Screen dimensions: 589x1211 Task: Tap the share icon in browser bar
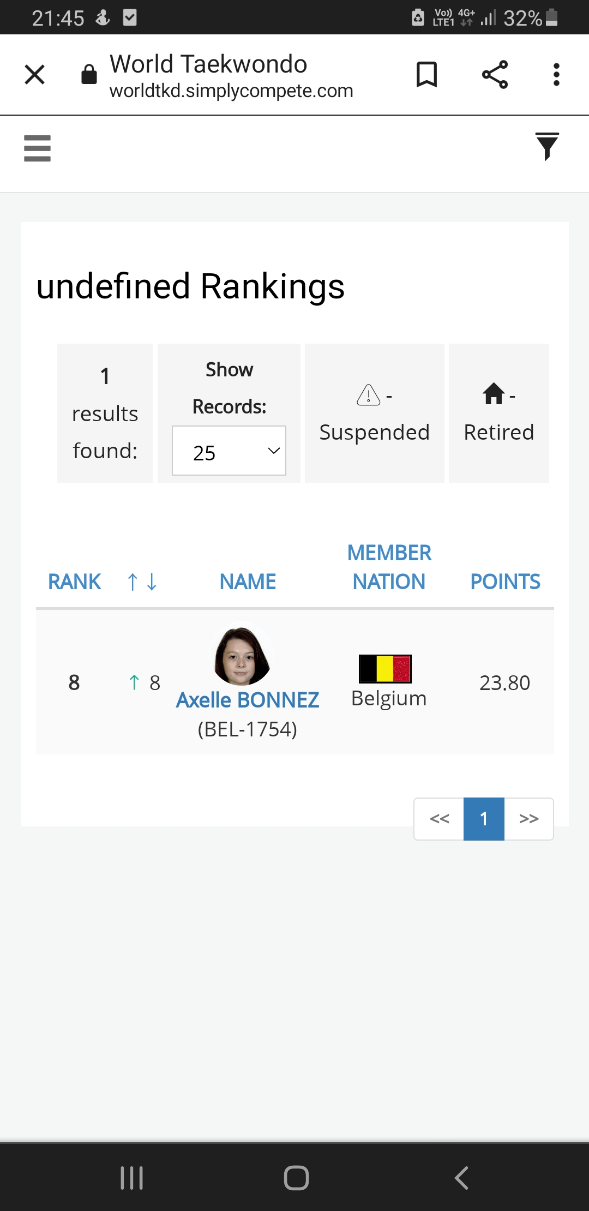point(495,75)
